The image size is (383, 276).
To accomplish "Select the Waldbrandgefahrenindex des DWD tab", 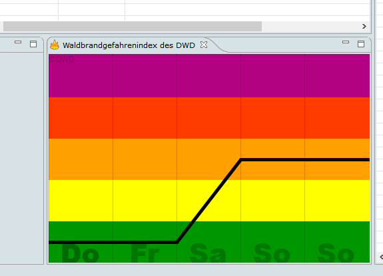I will click(129, 45).
